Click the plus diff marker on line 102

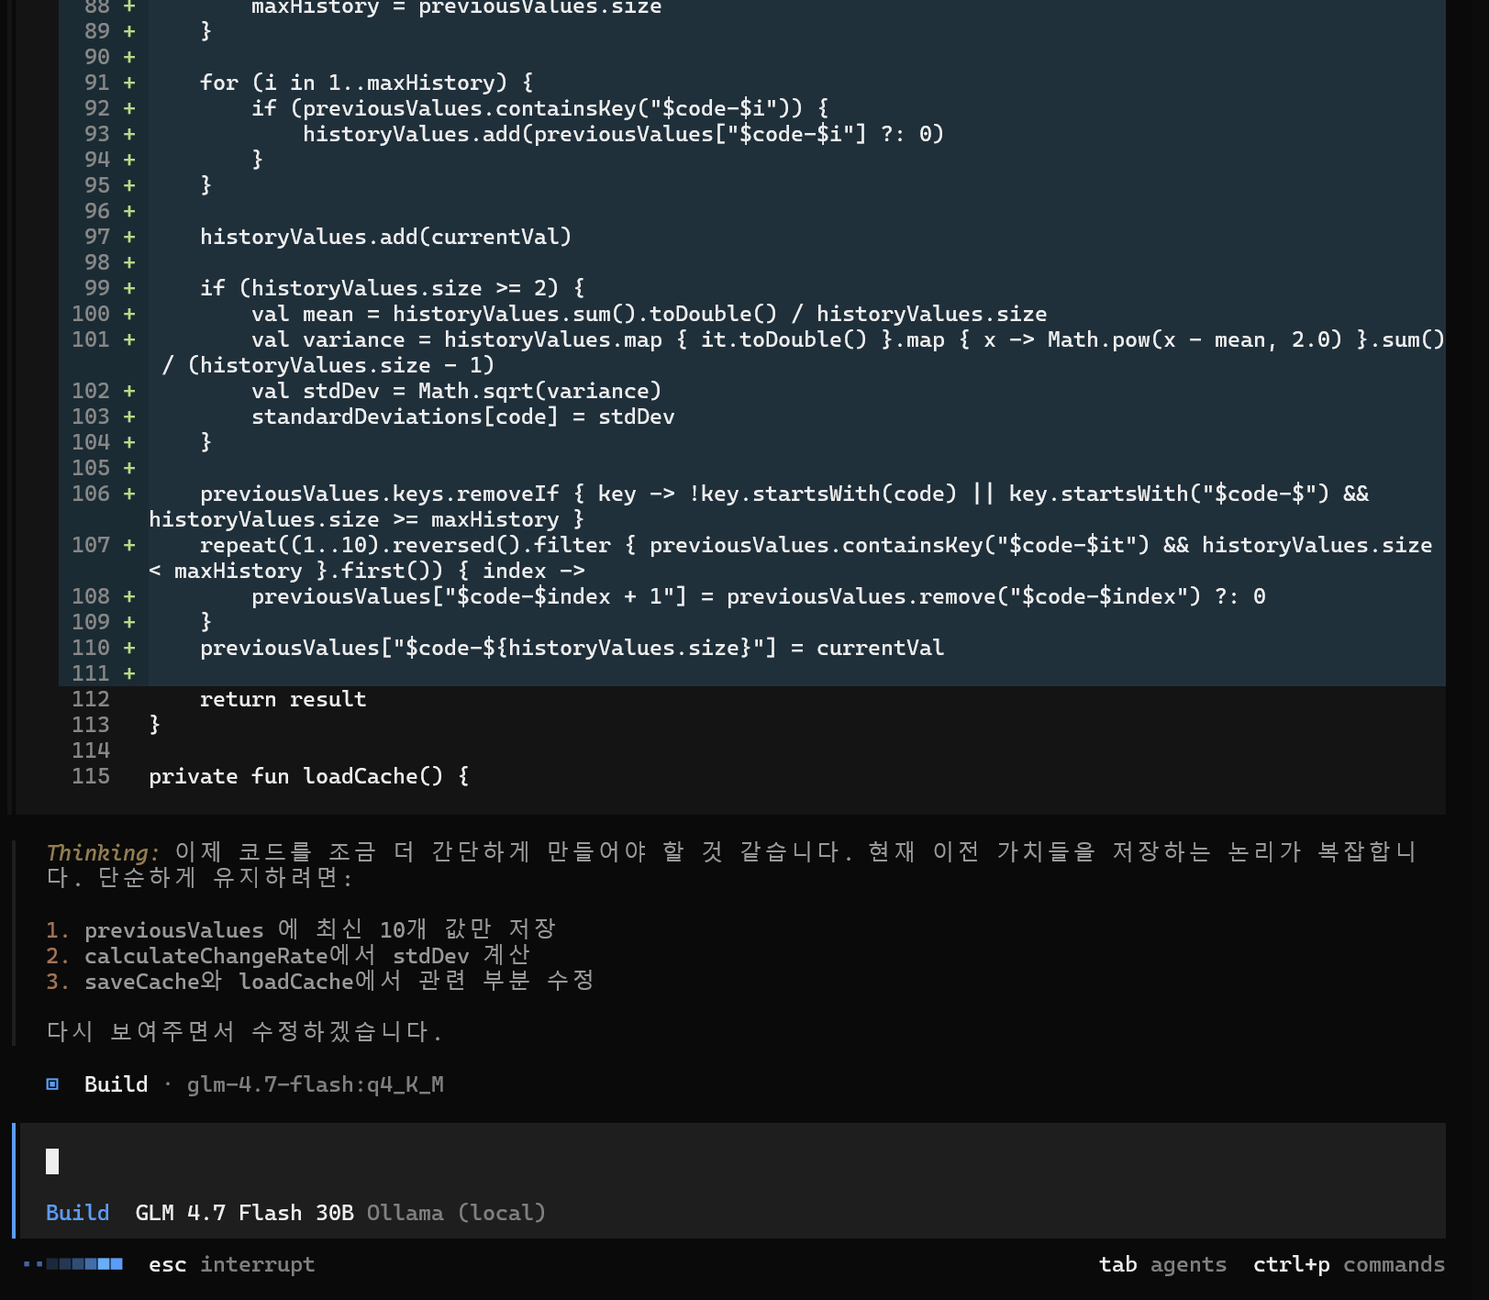tap(129, 391)
